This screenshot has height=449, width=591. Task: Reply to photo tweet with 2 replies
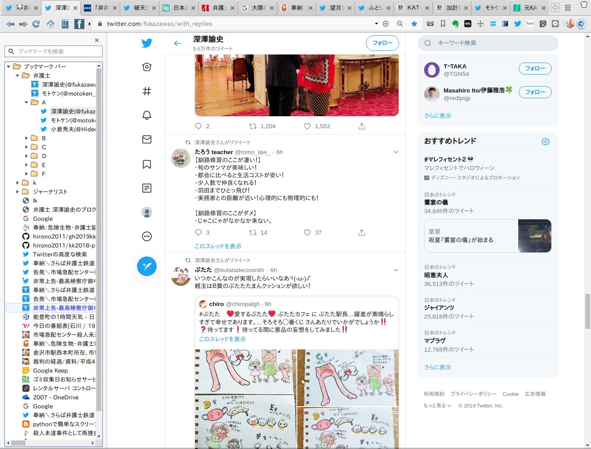pos(199,126)
